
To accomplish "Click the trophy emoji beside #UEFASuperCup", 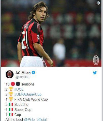I will [x=11, y=94].
